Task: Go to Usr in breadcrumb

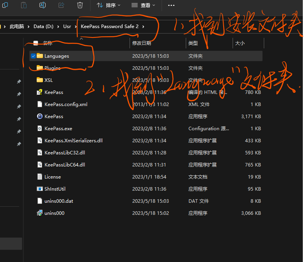Action: point(67,27)
